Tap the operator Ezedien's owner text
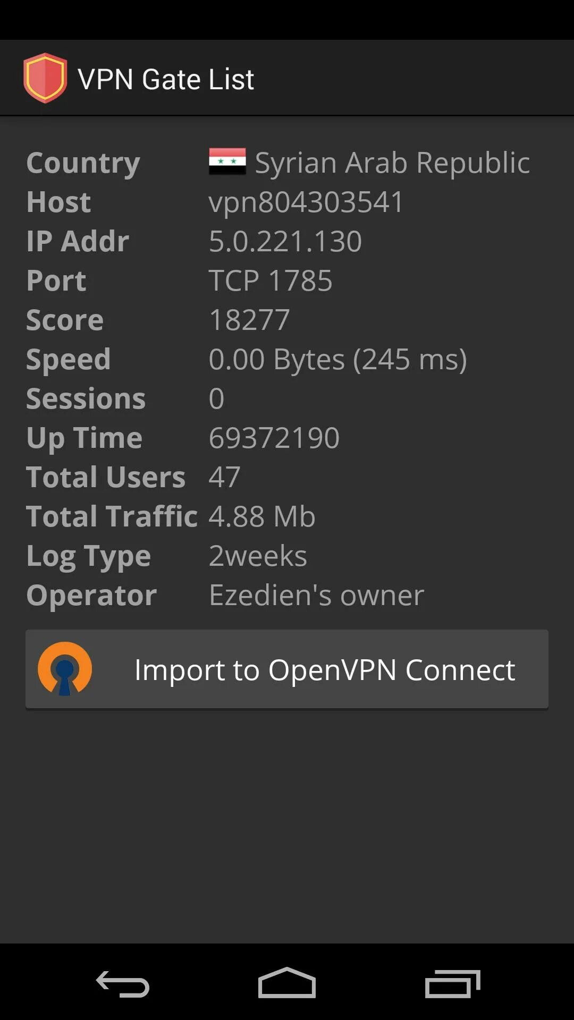Screen dimensions: 574x1020 [x=316, y=595]
